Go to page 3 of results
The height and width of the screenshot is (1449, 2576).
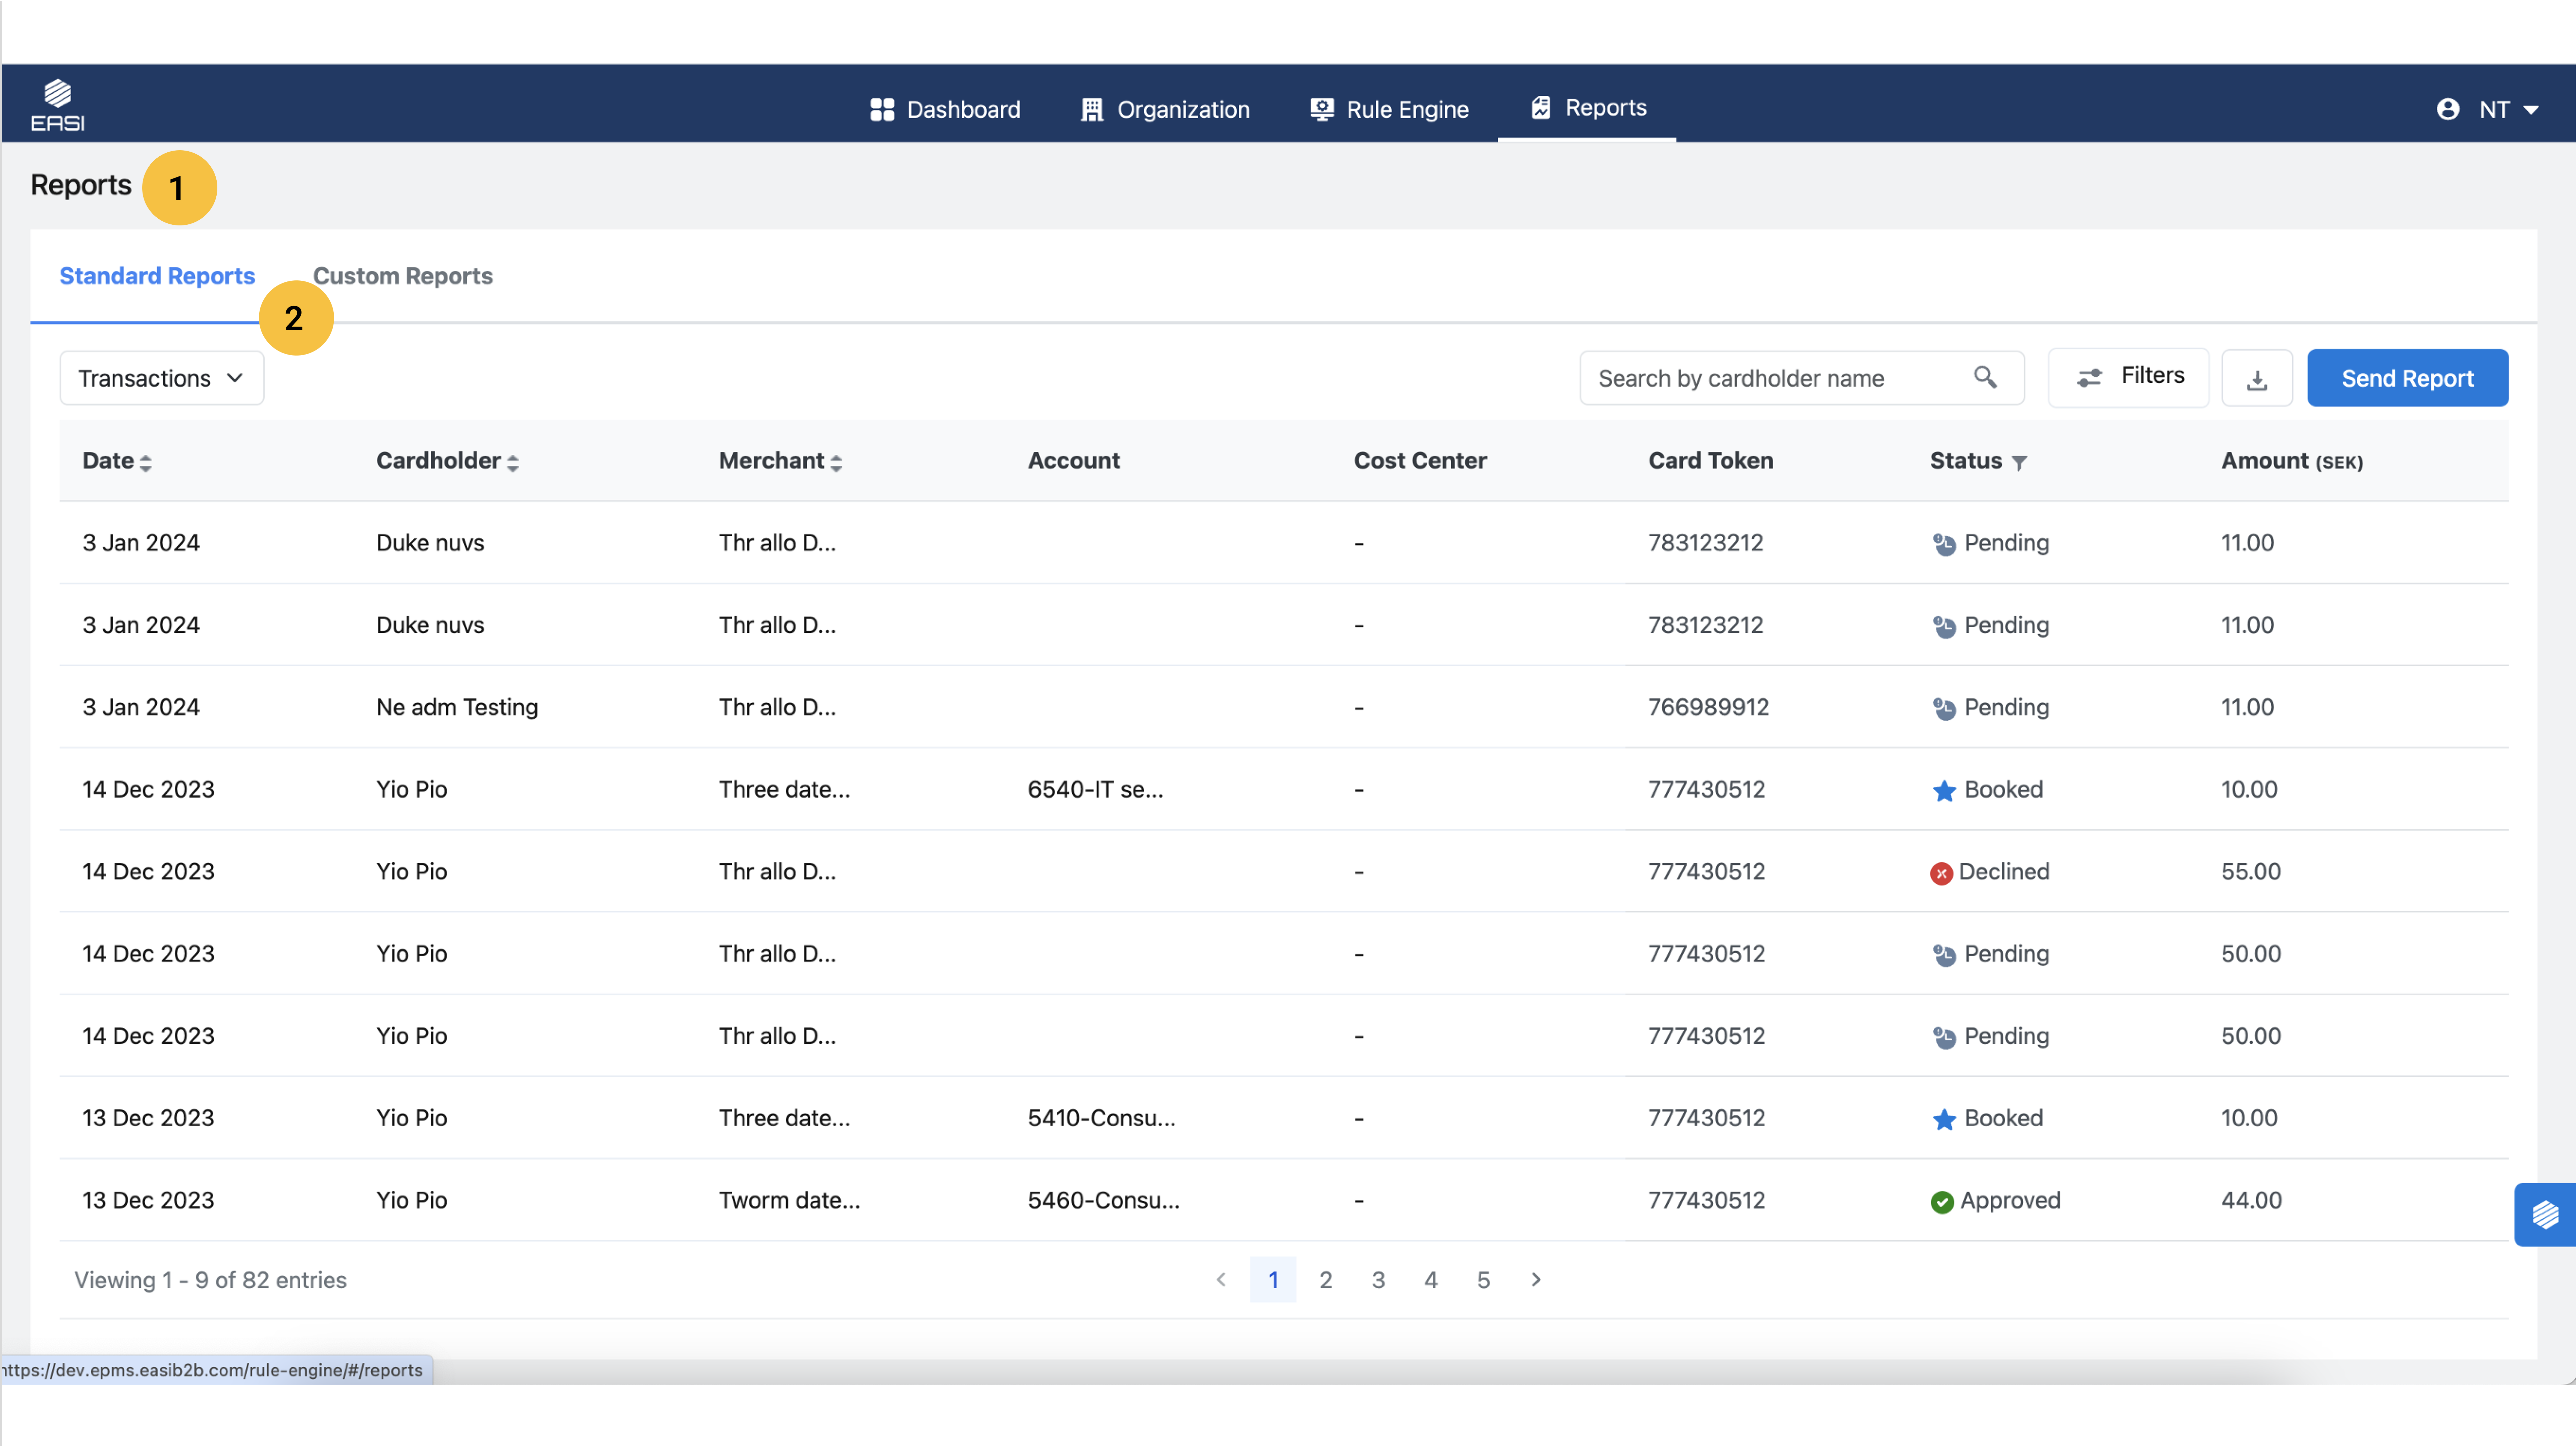1378,1280
